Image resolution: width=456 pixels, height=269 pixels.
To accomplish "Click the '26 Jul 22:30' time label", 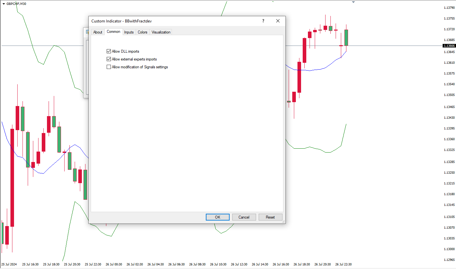I will [x=343, y=264].
